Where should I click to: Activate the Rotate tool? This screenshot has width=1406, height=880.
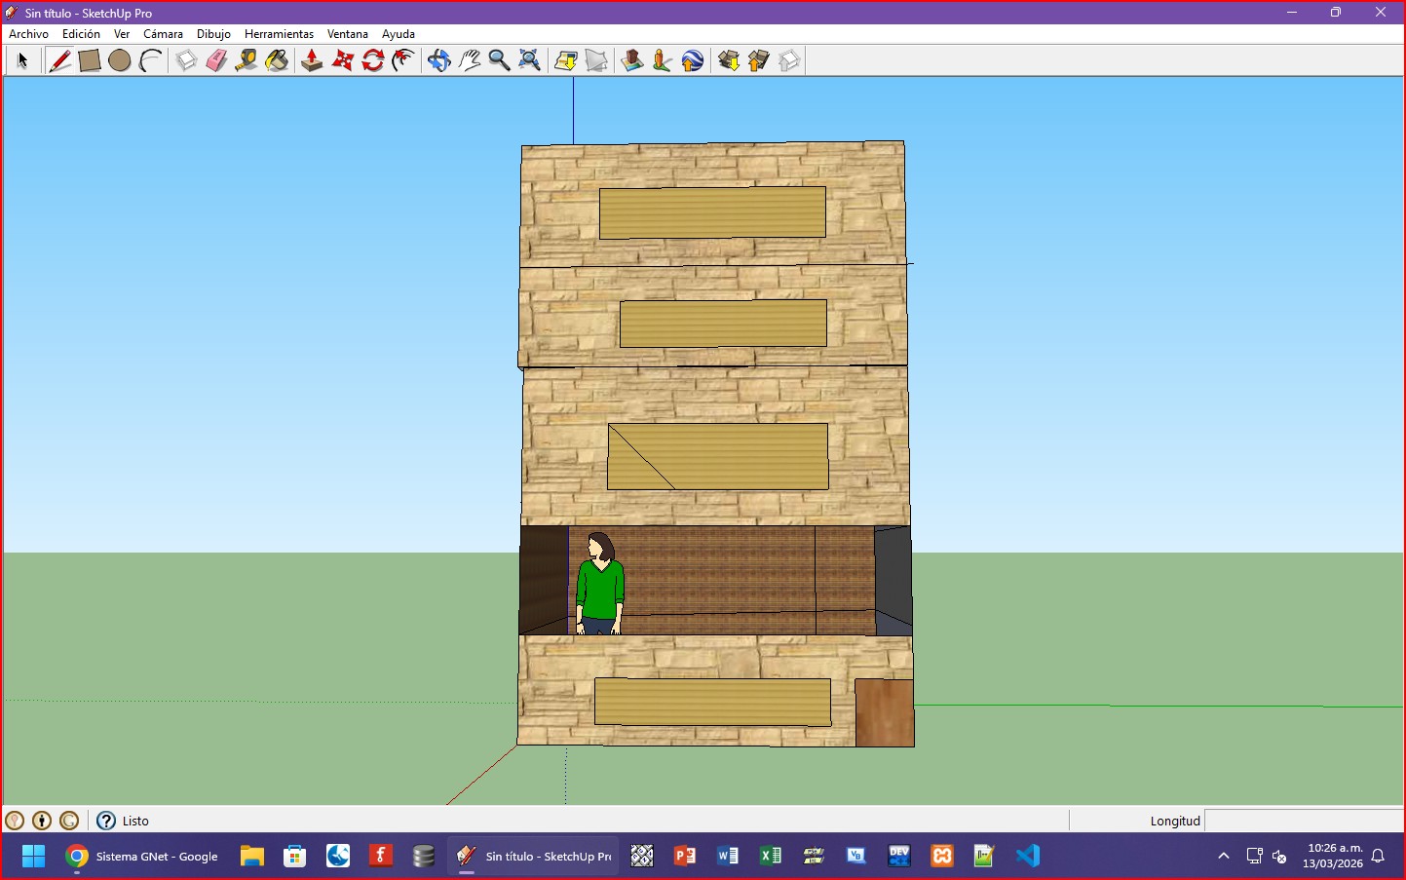[x=373, y=60]
